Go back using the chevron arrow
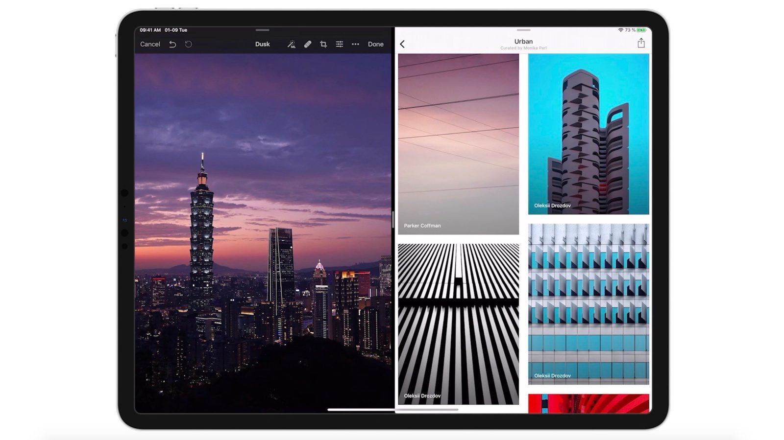The height and width of the screenshot is (440, 784). pos(402,44)
